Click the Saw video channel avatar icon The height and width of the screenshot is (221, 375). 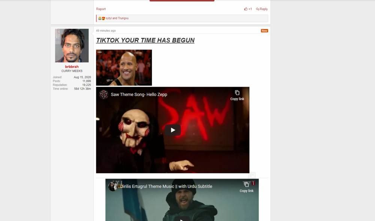pos(103,95)
